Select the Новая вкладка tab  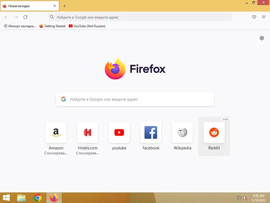30,6
